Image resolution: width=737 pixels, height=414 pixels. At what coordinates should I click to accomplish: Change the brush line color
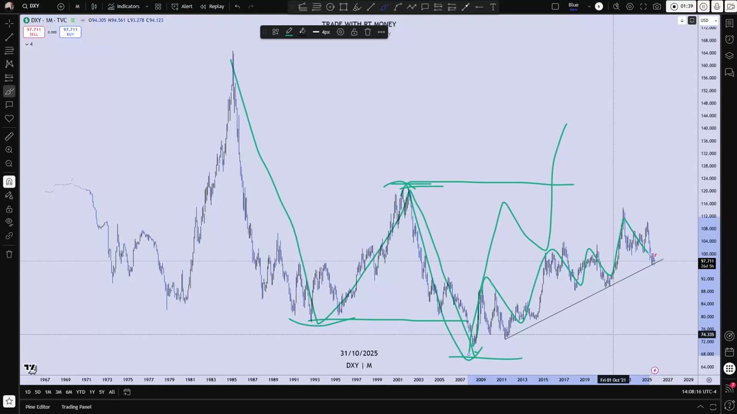pos(289,32)
